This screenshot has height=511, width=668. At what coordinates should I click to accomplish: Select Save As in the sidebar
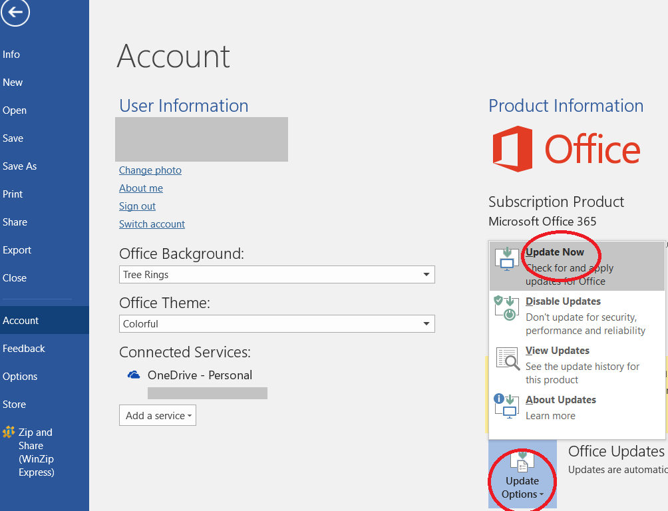(19, 166)
